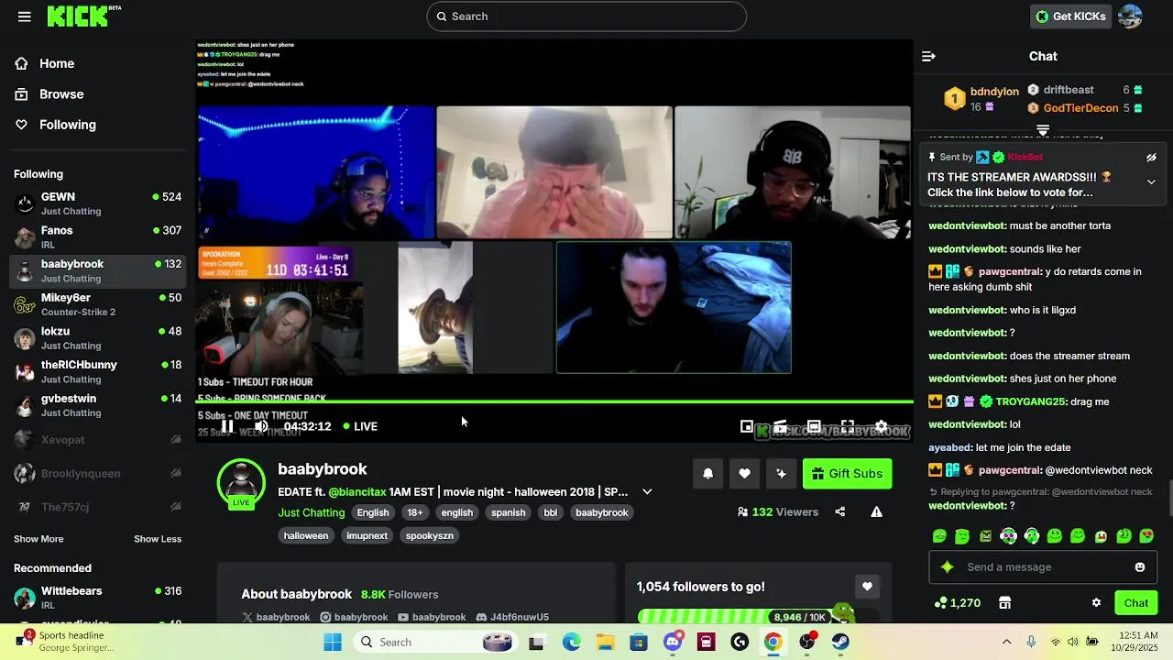
Task: Expand the pinned KickBot message
Action: click(x=1151, y=181)
